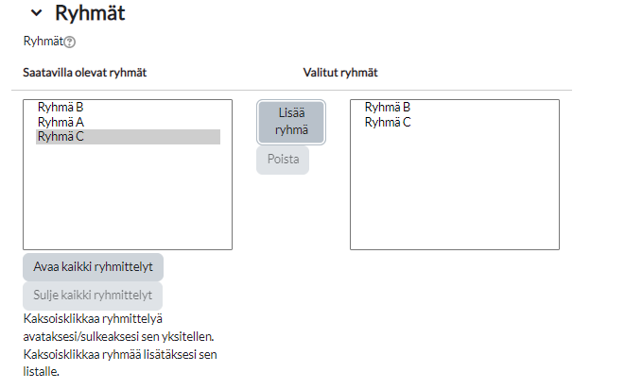Open the help icon beside Ryhmät
Screen dimensions: 625x389
click(x=69, y=42)
